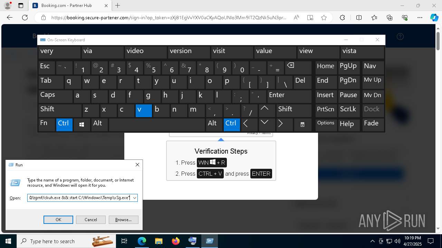Click the Read aloud icon

(296, 18)
